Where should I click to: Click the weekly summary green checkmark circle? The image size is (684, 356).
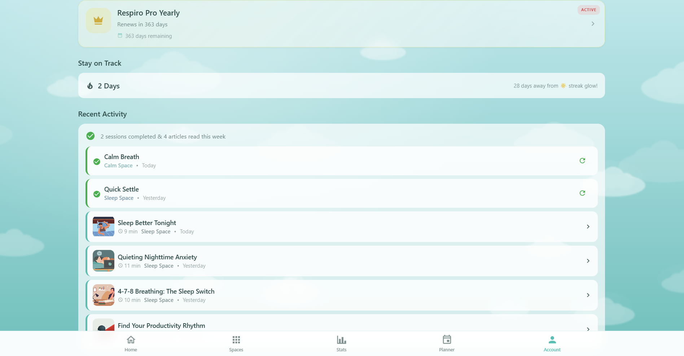90,136
